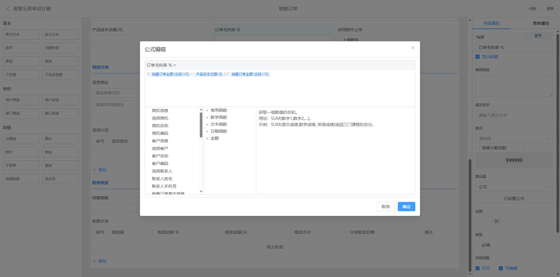Expand the 日期函数 category arrow
Screen dimensions: 560x277
pyautogui.click(x=207, y=132)
